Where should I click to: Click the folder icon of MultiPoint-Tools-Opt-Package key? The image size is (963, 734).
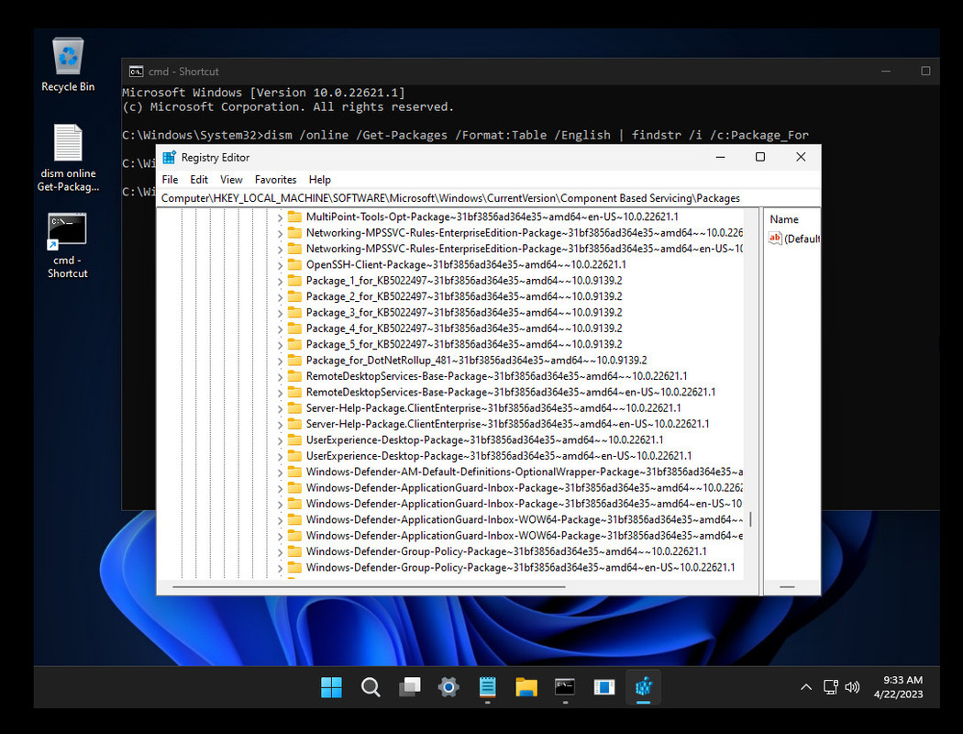pos(294,217)
